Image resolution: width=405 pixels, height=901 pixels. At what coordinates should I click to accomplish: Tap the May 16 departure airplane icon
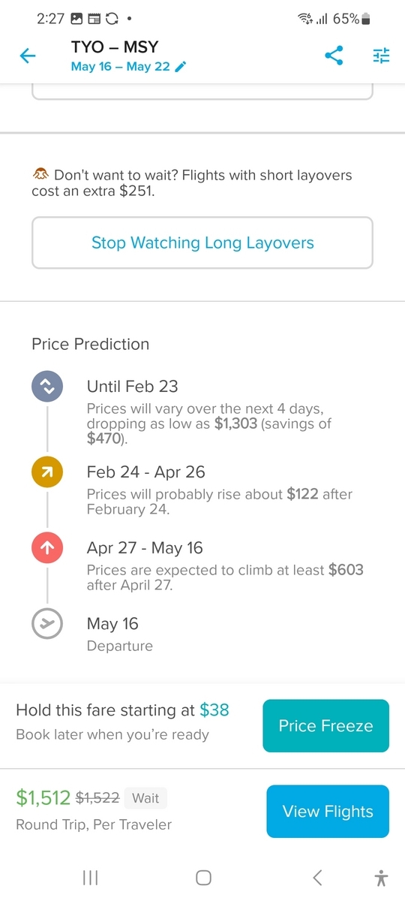46,625
